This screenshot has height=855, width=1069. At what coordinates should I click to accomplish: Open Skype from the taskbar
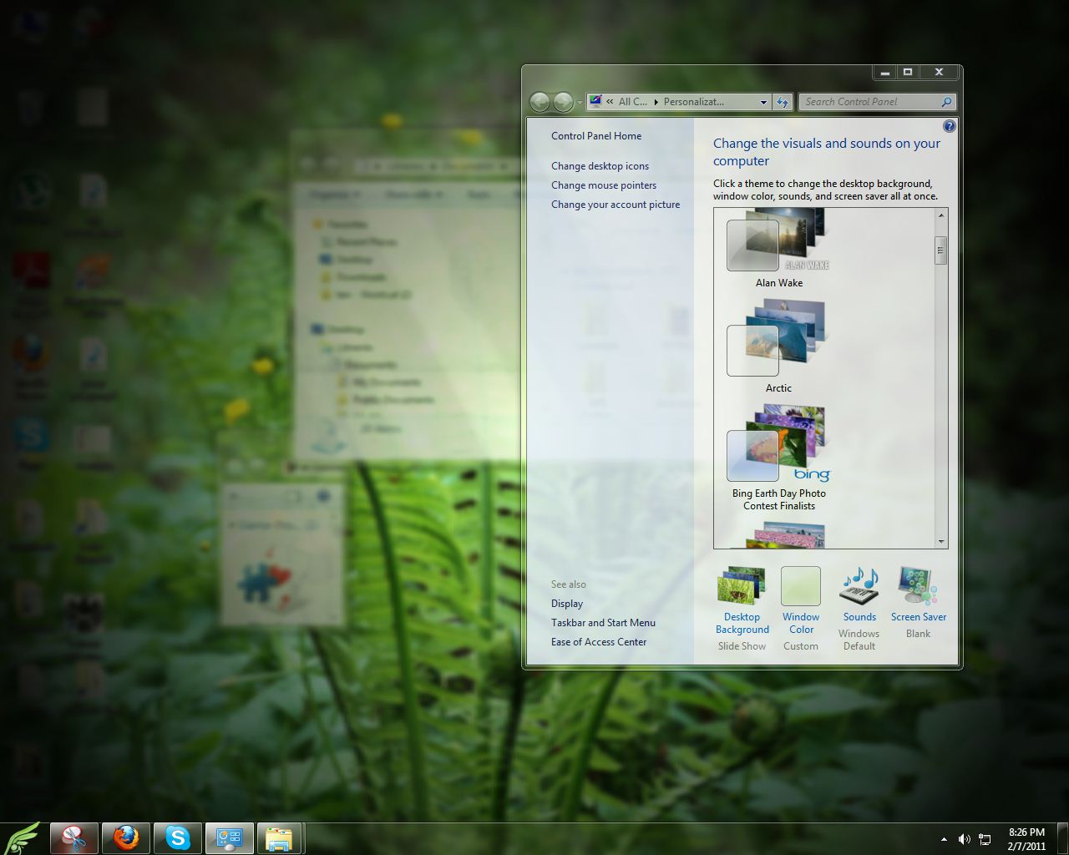point(178,837)
